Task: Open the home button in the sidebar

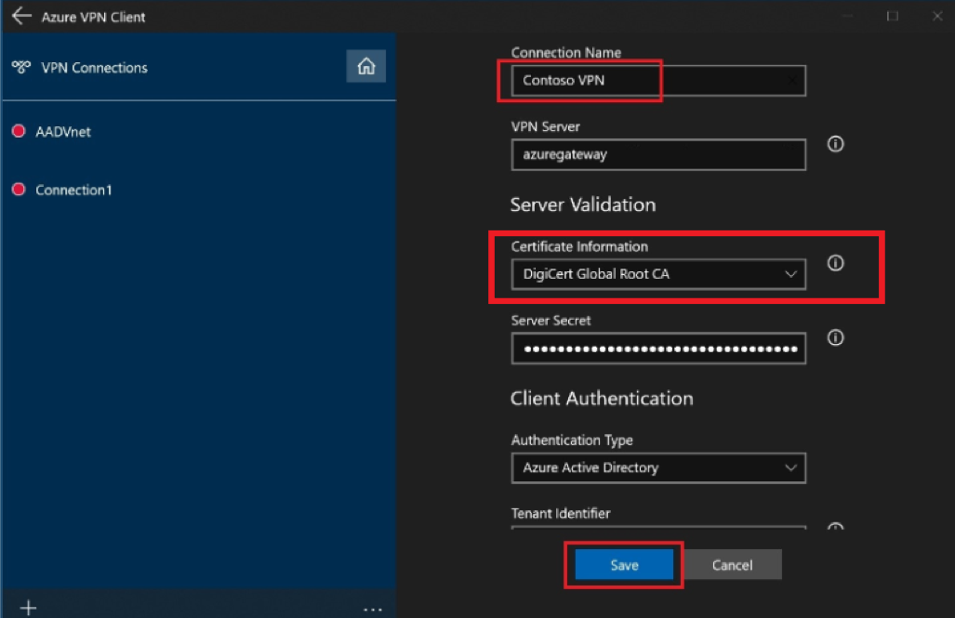Action: tap(365, 66)
